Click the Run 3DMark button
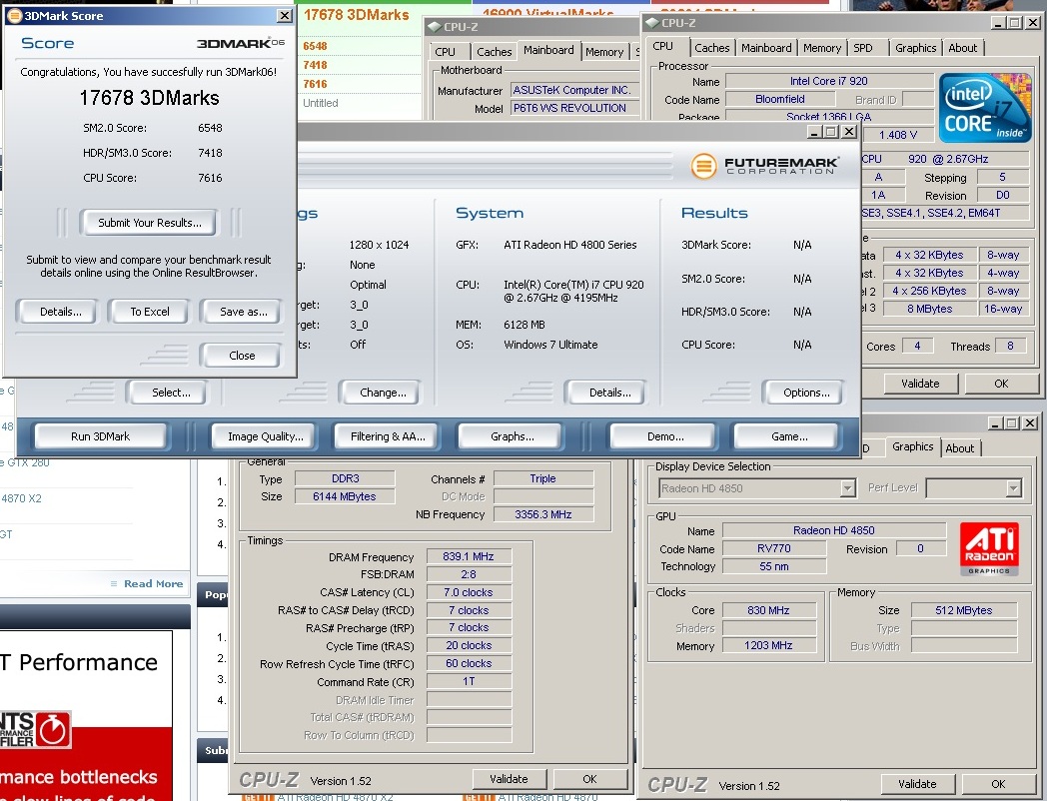 (100, 435)
